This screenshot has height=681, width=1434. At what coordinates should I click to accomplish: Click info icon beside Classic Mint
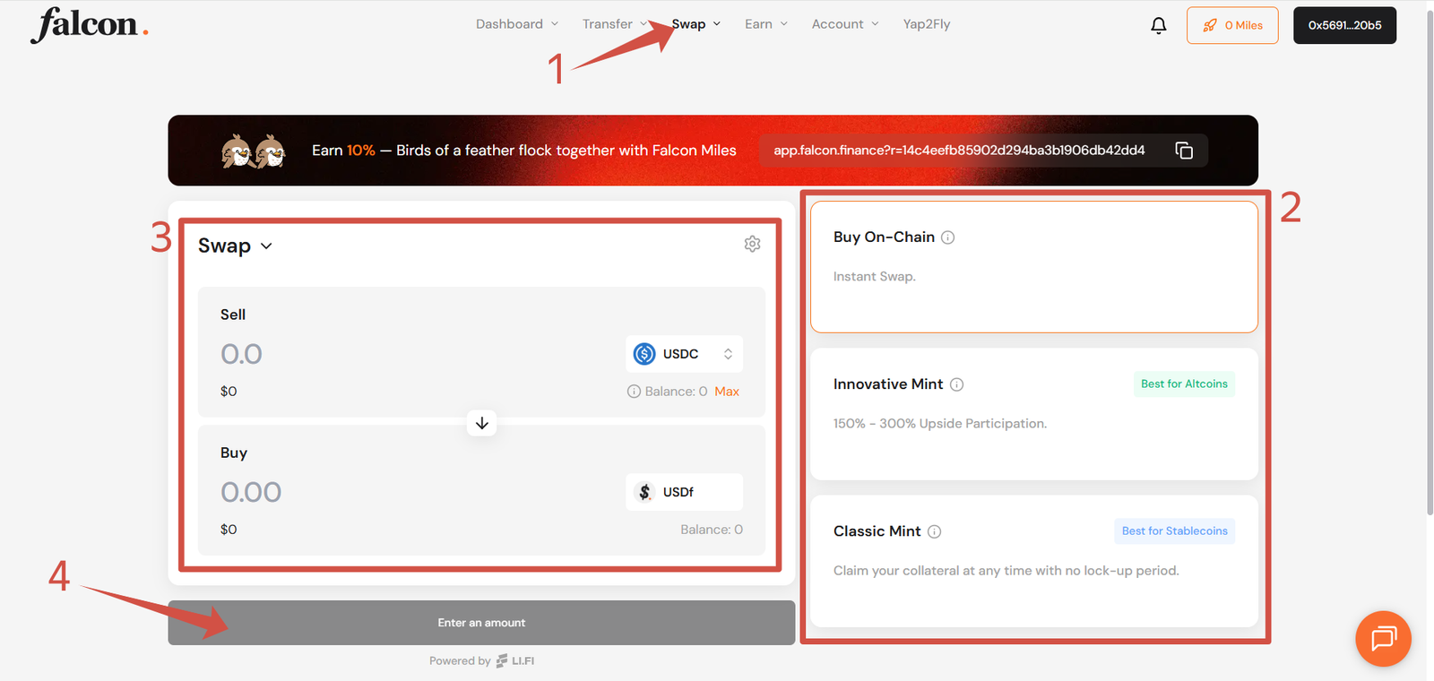point(934,531)
